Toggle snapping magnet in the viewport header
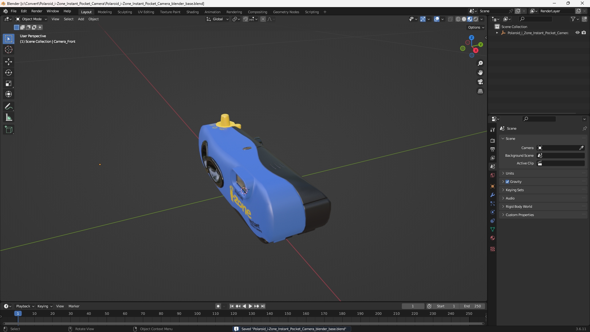This screenshot has width=590, height=332. coord(246,19)
